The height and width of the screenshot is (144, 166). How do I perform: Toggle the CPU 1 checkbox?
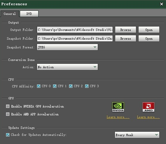coord(55,86)
